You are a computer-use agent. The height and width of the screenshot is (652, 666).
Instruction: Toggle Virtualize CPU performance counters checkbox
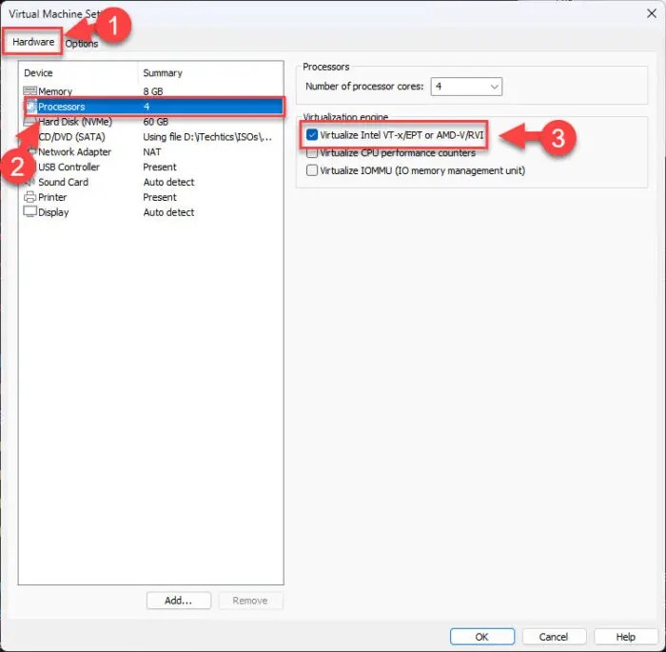(312, 152)
